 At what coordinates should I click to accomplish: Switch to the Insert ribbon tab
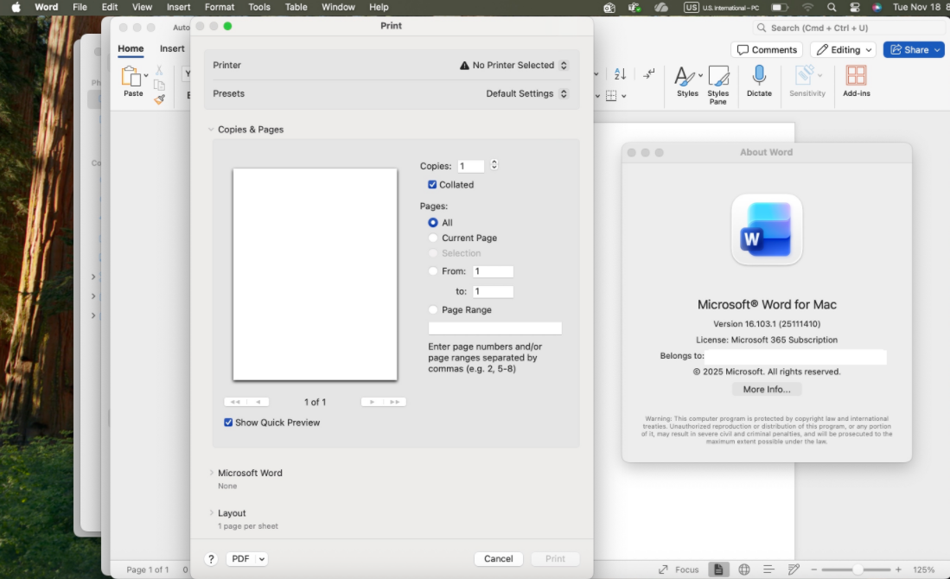click(x=172, y=48)
